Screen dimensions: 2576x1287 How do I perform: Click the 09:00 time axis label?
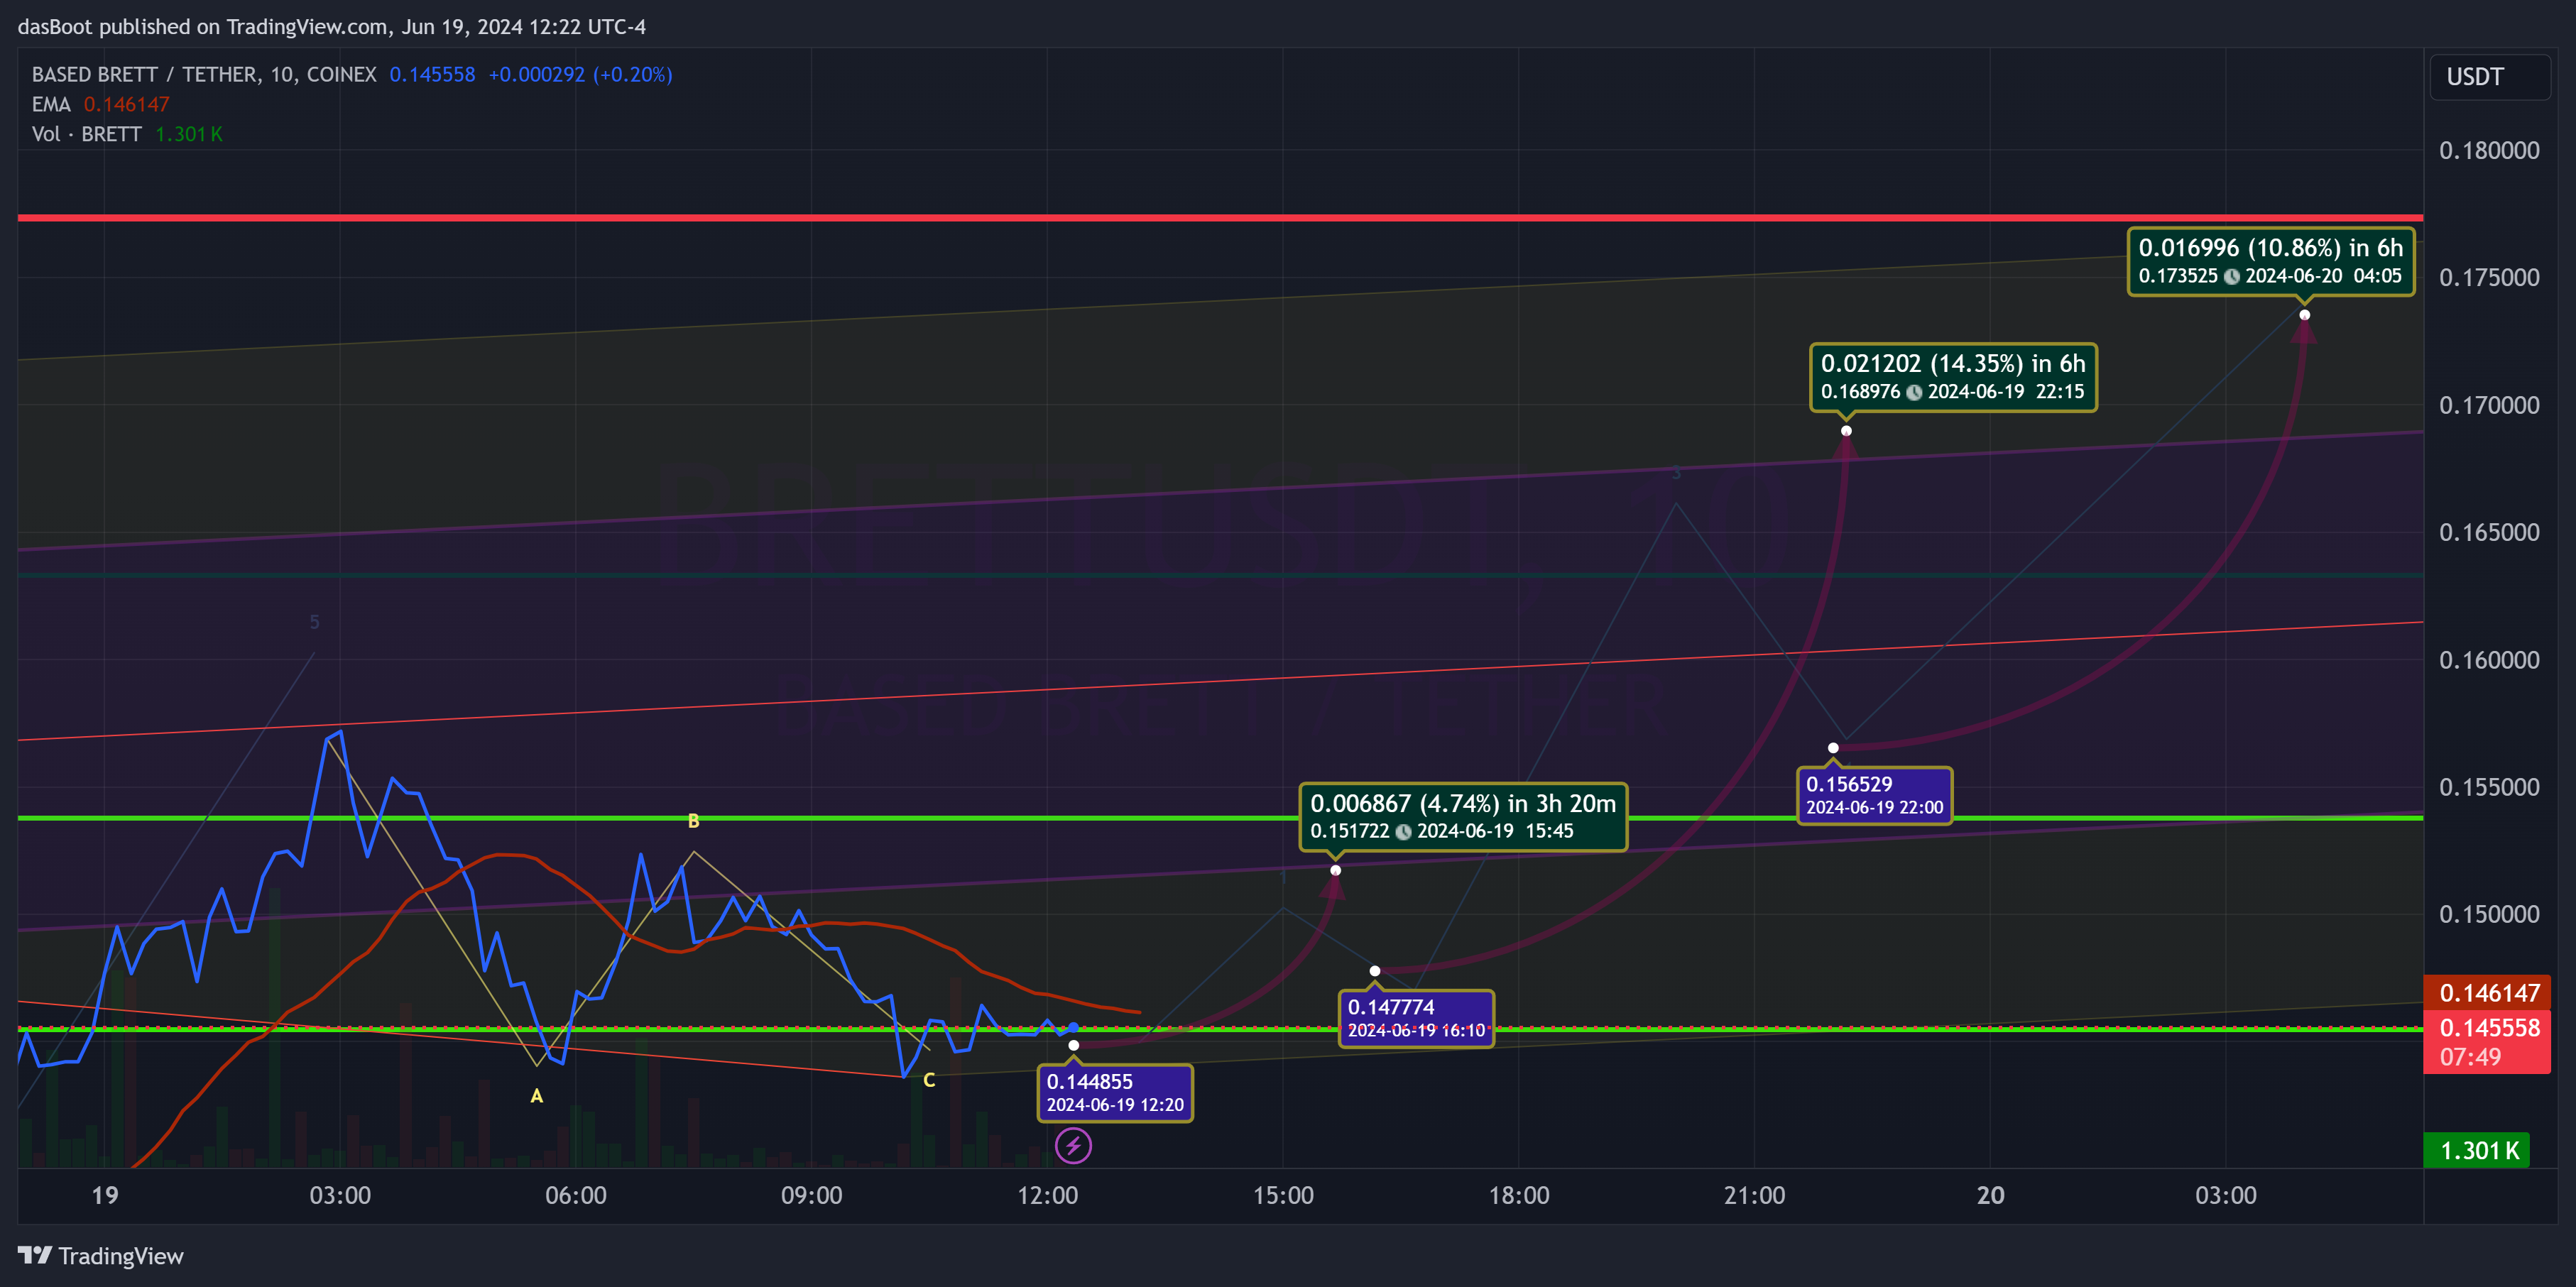[811, 1195]
